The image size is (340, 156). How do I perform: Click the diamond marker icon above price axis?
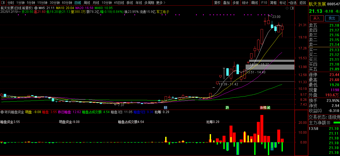287,8
